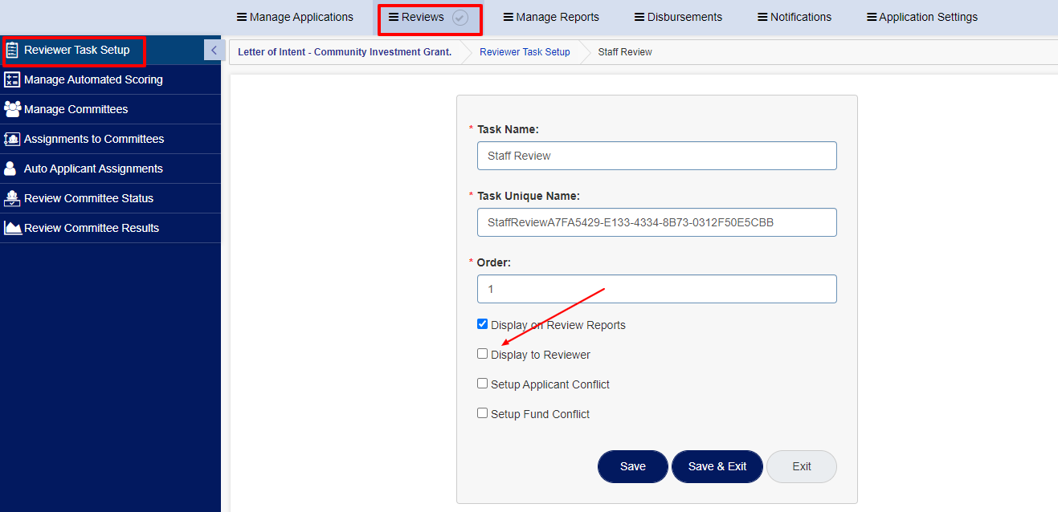1058x512 pixels.
Task: Uncheck Display on Review Reports checkbox
Action: point(483,324)
